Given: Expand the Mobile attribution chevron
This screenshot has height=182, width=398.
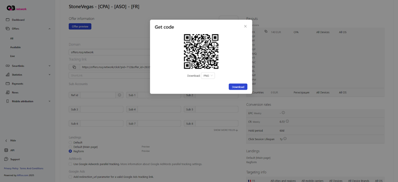Looking at the screenshot, I should click(x=50, y=101).
